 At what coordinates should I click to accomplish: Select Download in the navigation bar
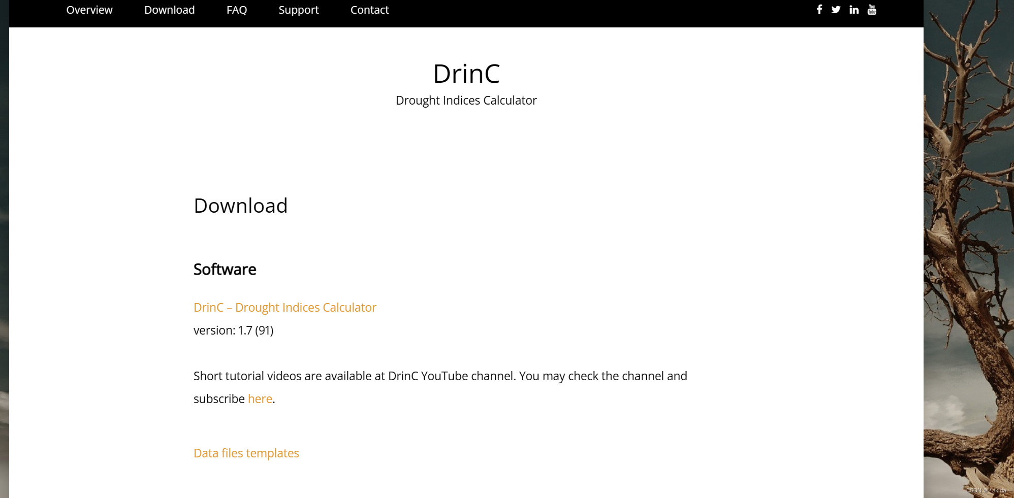[x=170, y=10]
